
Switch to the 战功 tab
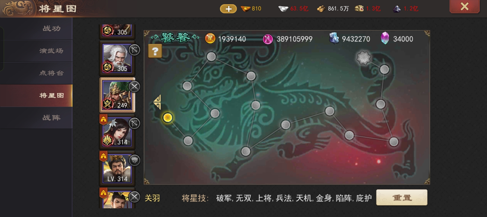point(51,29)
